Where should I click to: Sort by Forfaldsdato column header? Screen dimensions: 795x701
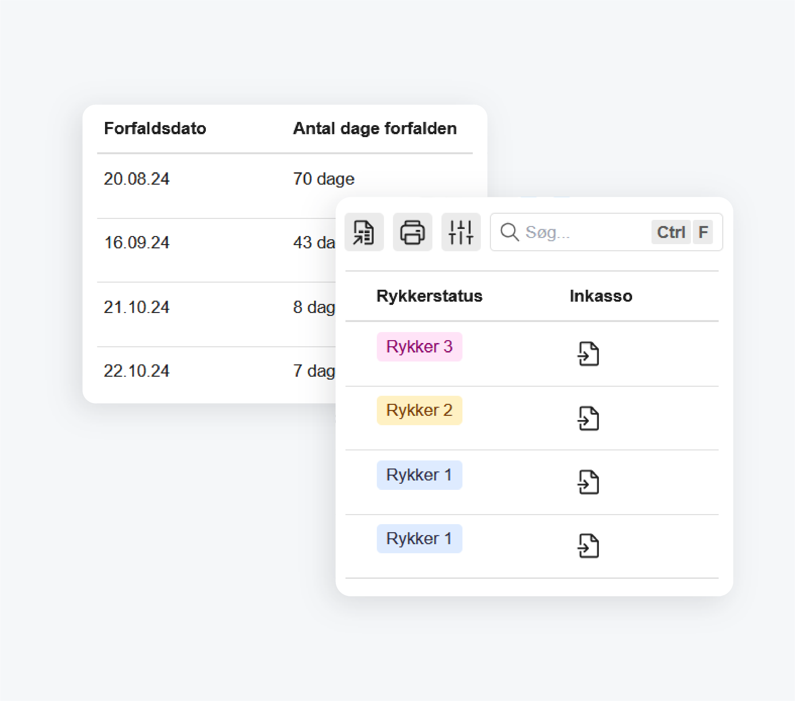[155, 128]
